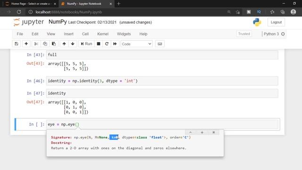Open the command palette keyboard icon
Image resolution: width=302 pixels, height=170 pixels.
click(x=159, y=44)
